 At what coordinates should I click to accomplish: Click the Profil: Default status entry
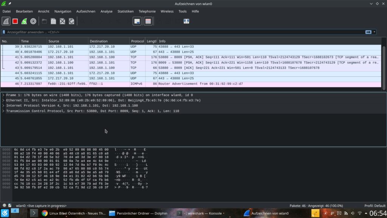pyautogui.click(x=375, y=206)
